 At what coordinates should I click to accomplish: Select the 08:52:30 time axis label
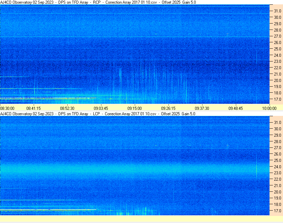(x=67, y=108)
